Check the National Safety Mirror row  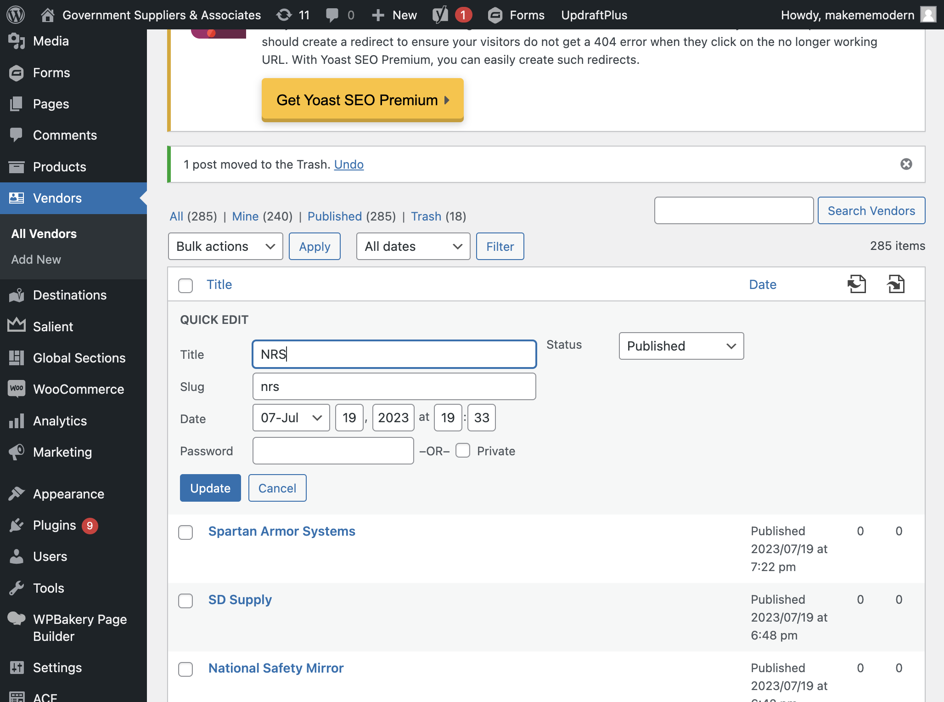(185, 669)
